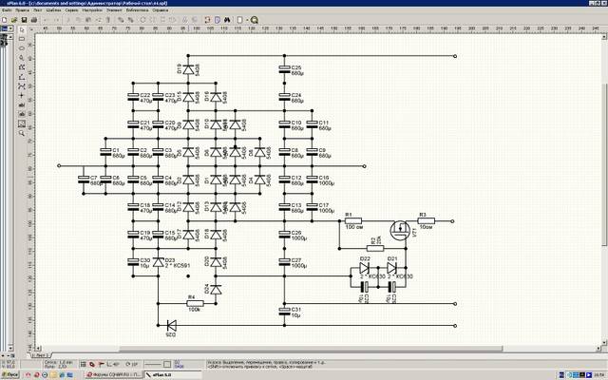Open the second menu in the menu bar
The image size is (608, 380).
tap(22, 10)
